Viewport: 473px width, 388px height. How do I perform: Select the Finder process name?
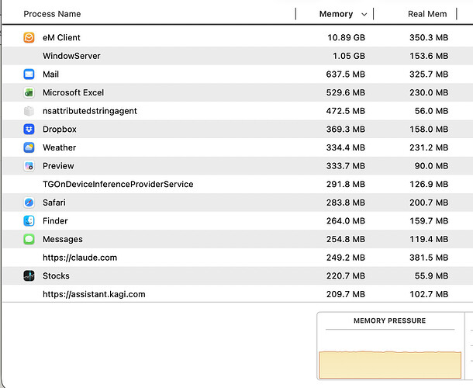tap(55, 220)
